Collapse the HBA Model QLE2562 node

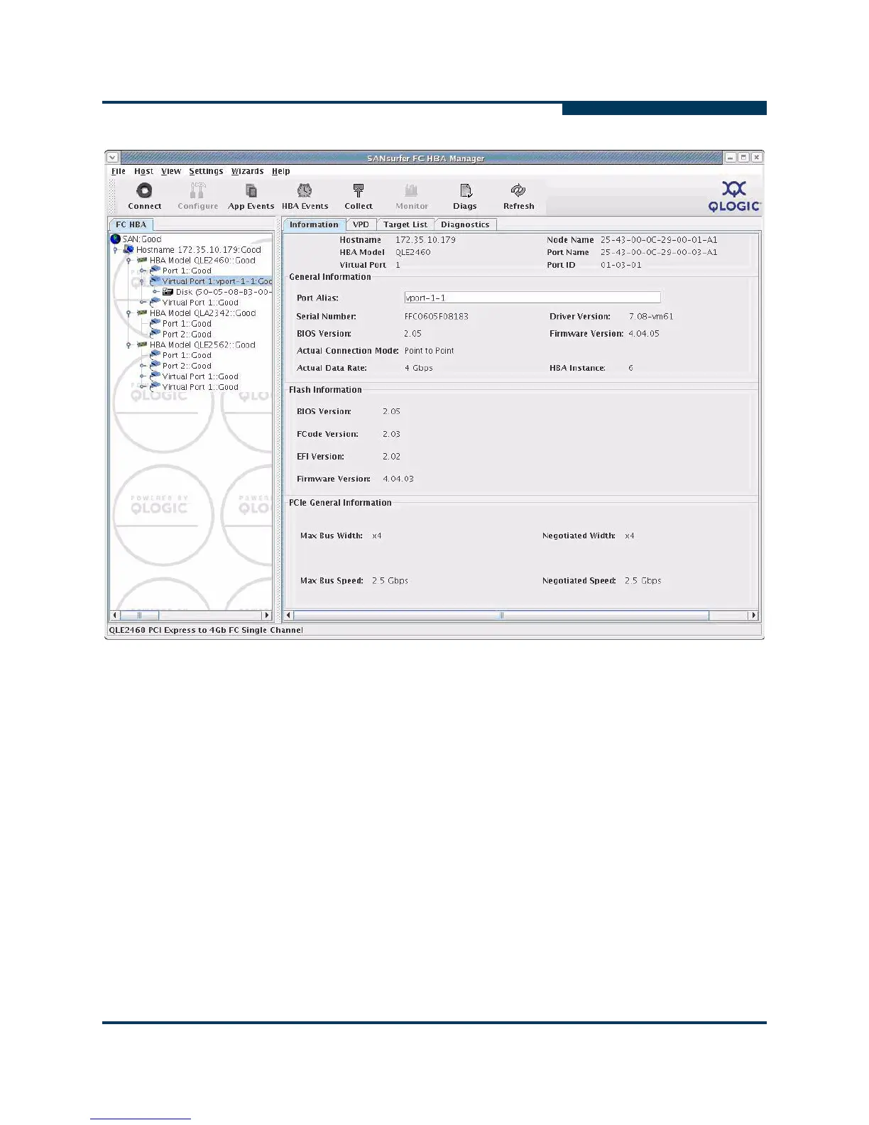click(x=129, y=345)
